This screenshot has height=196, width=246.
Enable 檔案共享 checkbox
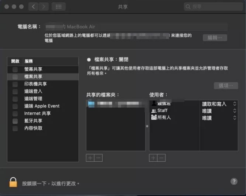coord(15,77)
